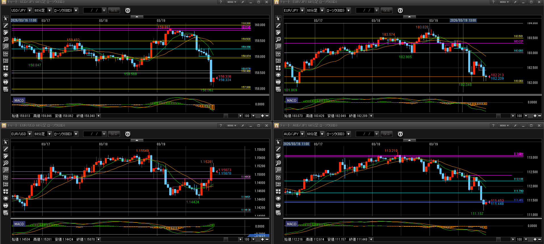This screenshot has height=244, width=544.
Task: Open the MENU in AUD/JPY window
Action: coord(504,126)
